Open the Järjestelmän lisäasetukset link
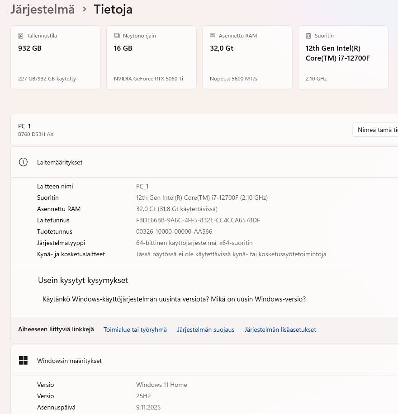Viewport: 398px width, 414px height. (x=280, y=329)
